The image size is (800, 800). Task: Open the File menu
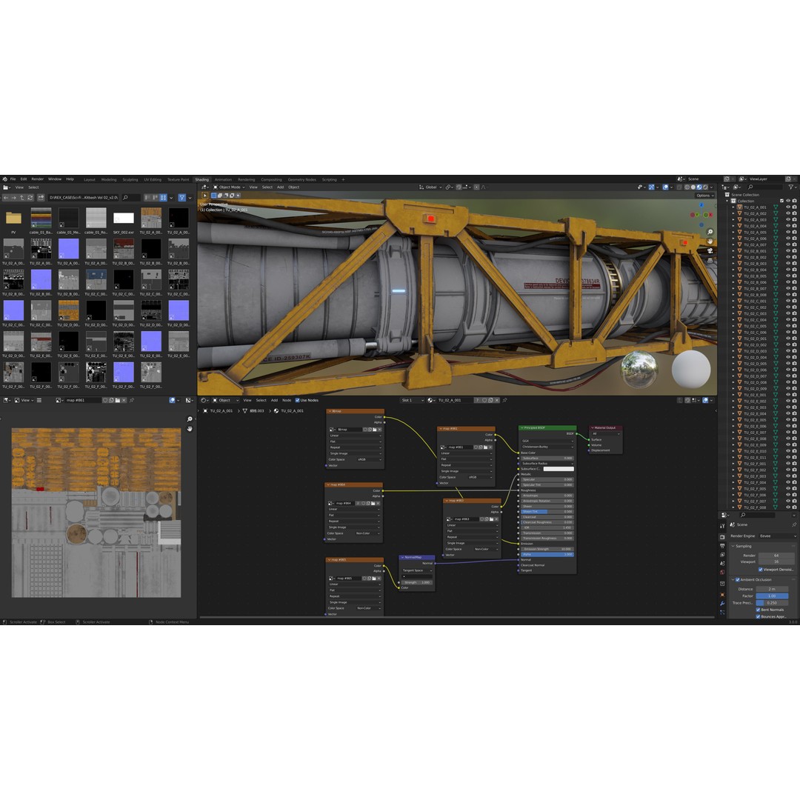click(x=13, y=179)
